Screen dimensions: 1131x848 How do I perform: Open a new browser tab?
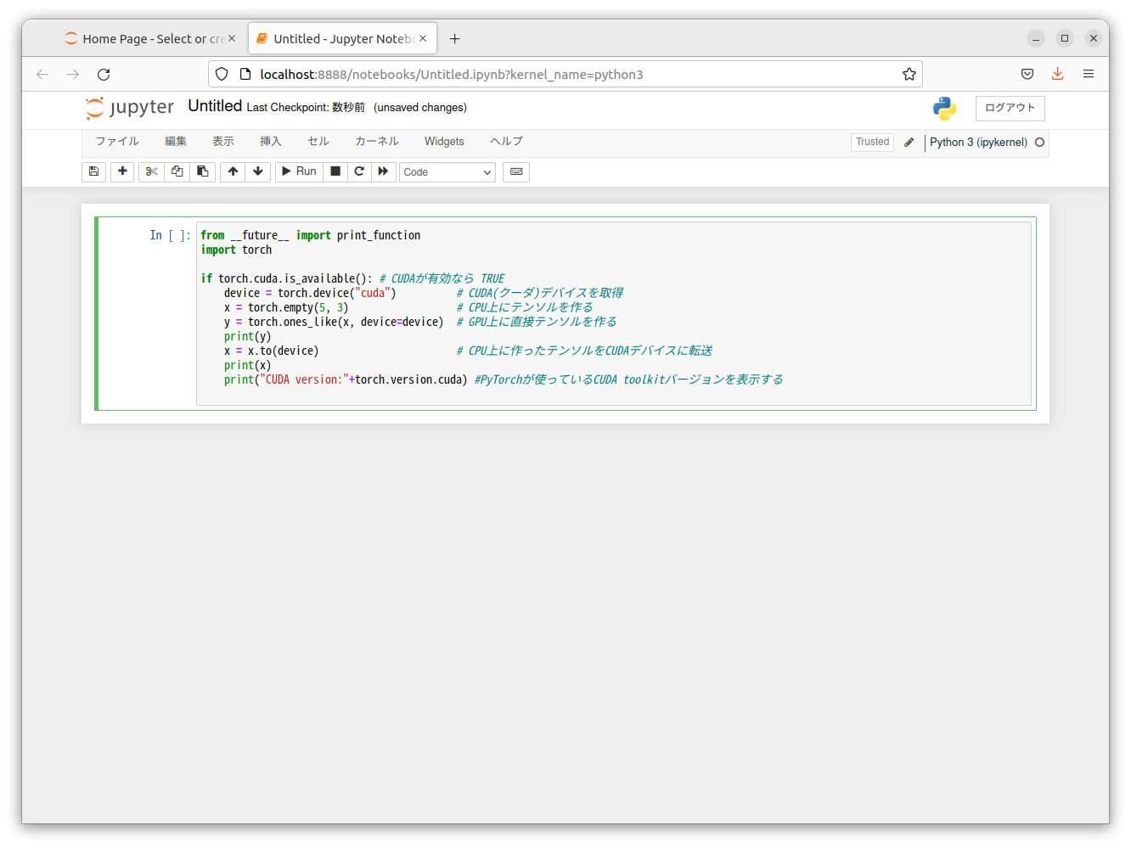click(x=455, y=39)
